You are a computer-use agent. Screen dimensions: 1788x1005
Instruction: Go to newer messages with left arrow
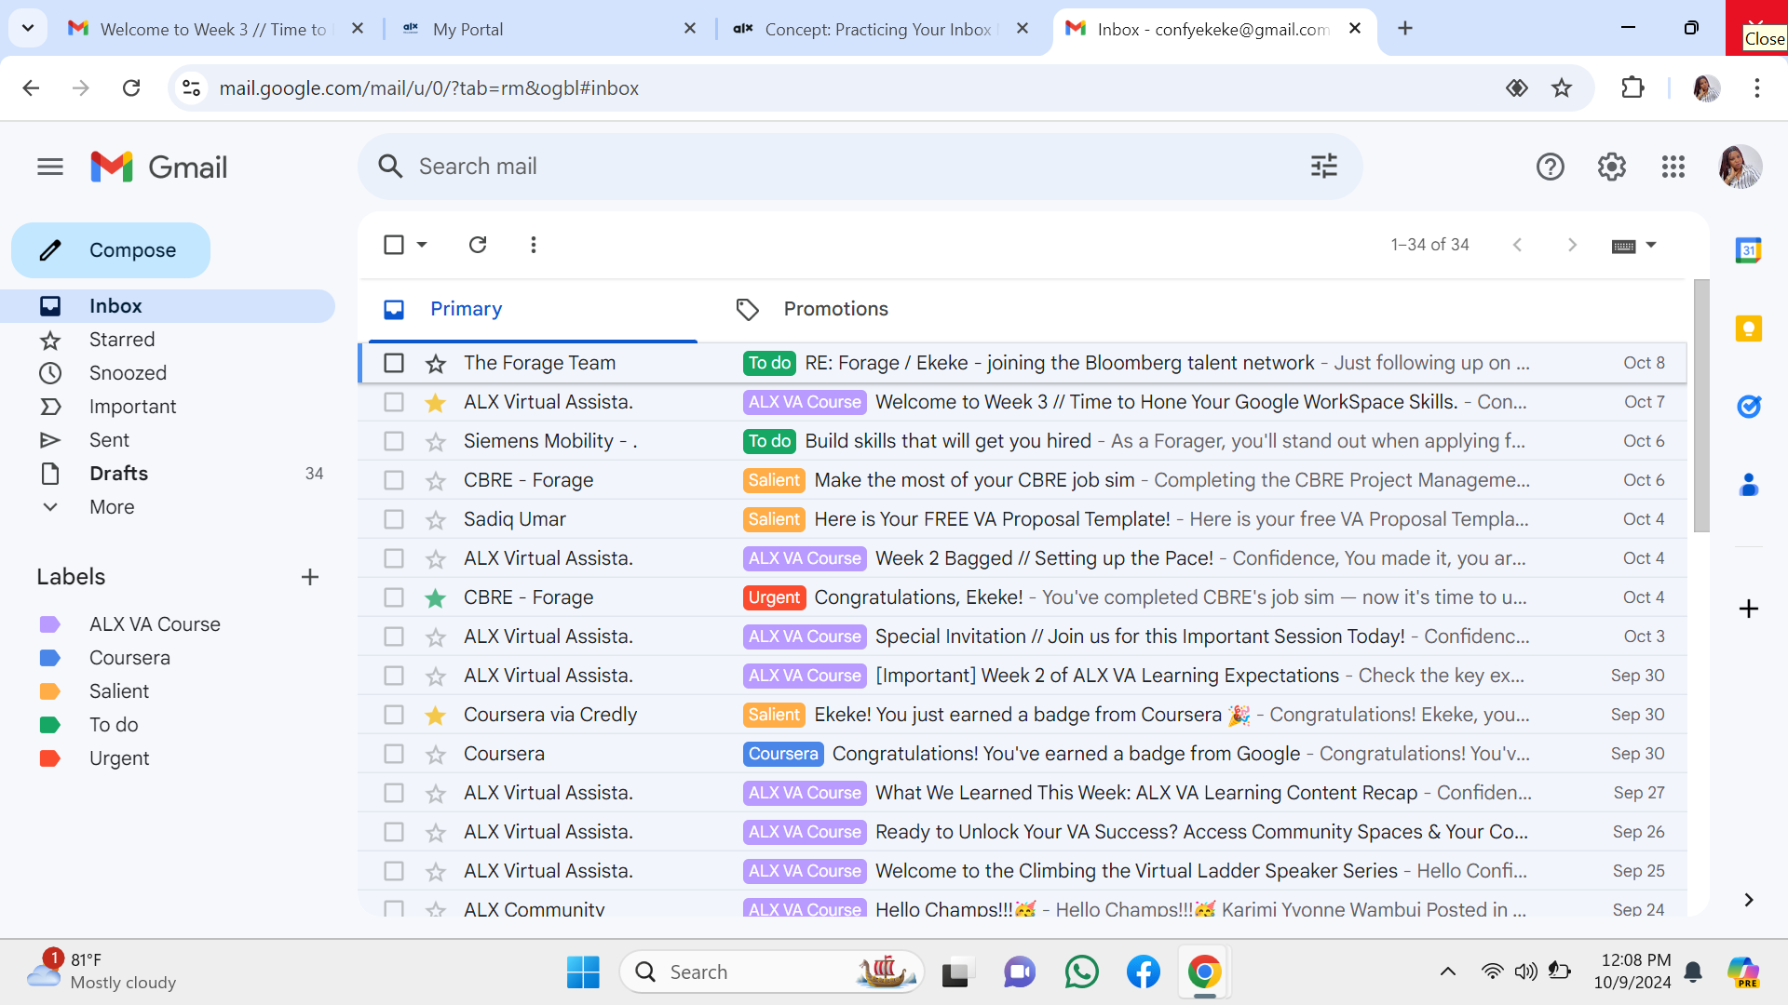click(1517, 245)
